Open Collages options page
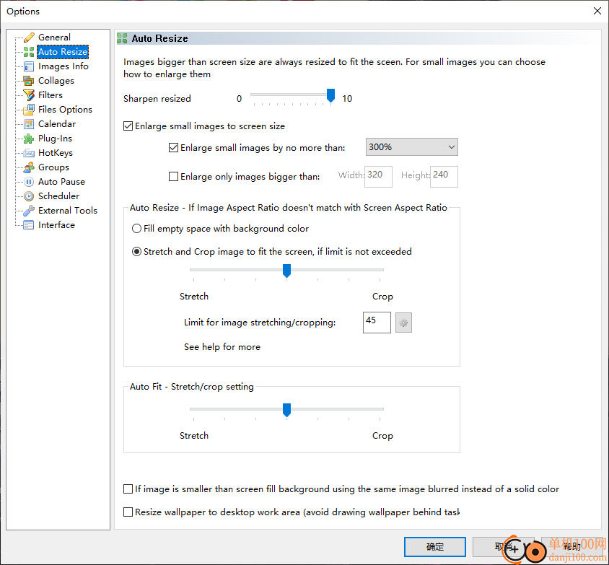This screenshot has height=565, width=609. 56,81
